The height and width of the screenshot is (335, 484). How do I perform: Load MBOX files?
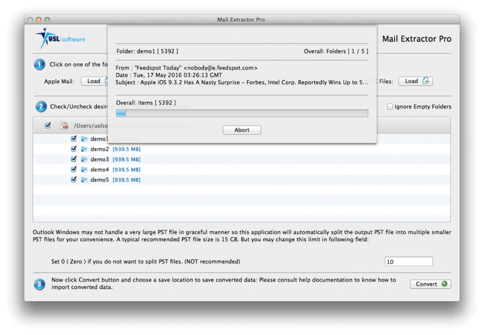tap(415, 80)
